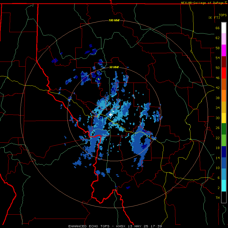
Task: Click the "KMSX" radar site identifier
Action: click(121, 226)
